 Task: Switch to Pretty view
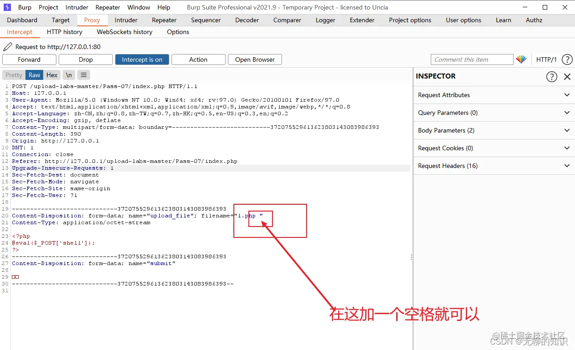coord(14,75)
